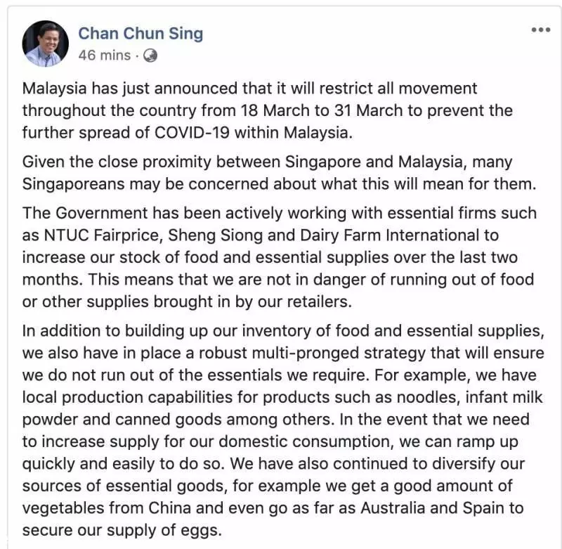The height and width of the screenshot is (549, 562).
Task: Click the paragraph starting 'Given the close proximity'
Action: point(279,173)
